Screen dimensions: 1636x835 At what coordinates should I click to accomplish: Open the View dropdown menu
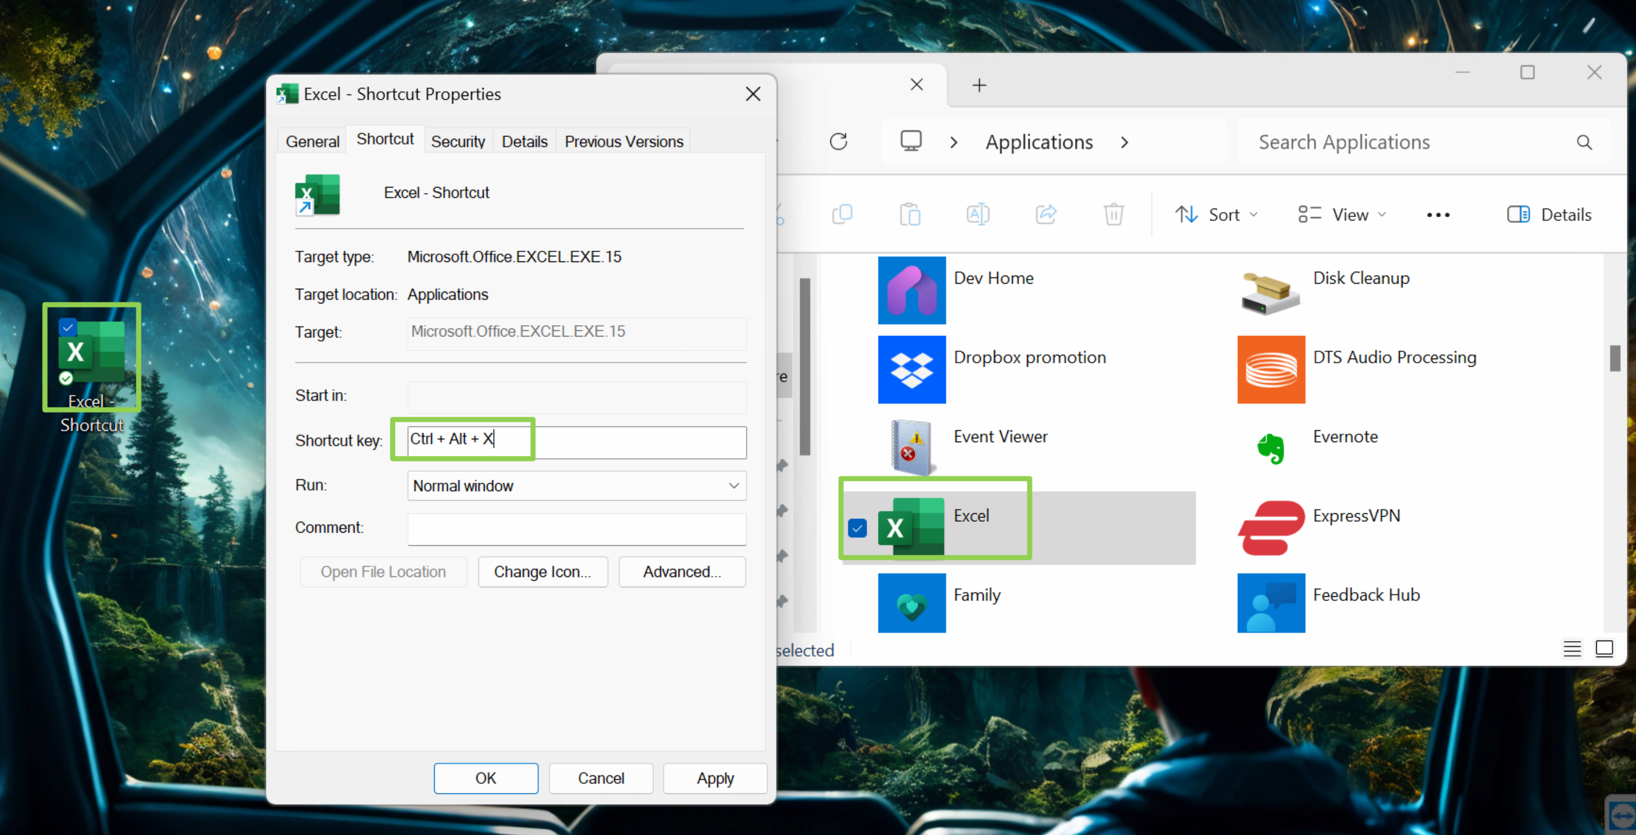[1342, 215]
